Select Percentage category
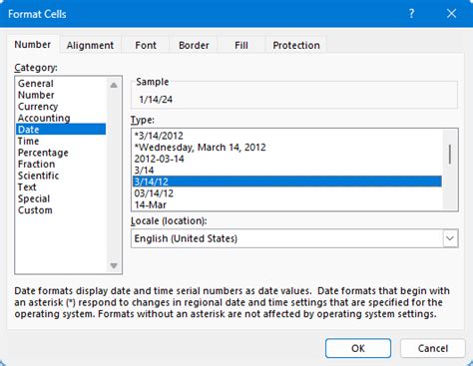Viewport: 473px width, 366px height. coord(61,153)
